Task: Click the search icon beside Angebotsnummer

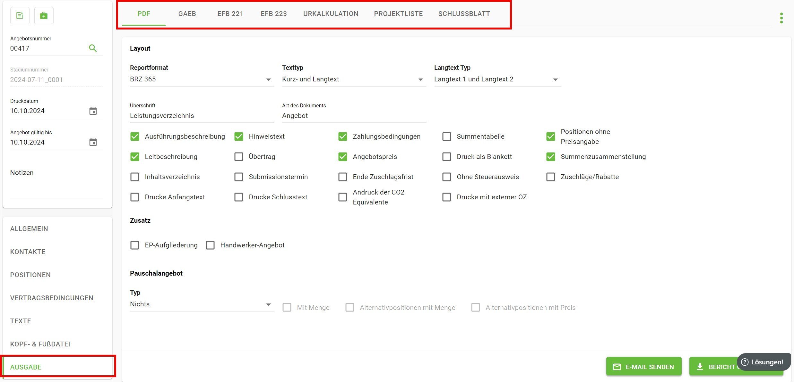Action: [x=93, y=48]
